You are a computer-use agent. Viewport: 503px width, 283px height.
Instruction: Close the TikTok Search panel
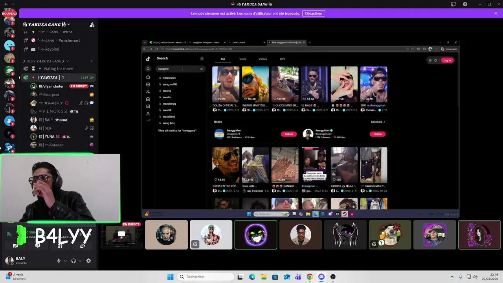[202, 59]
